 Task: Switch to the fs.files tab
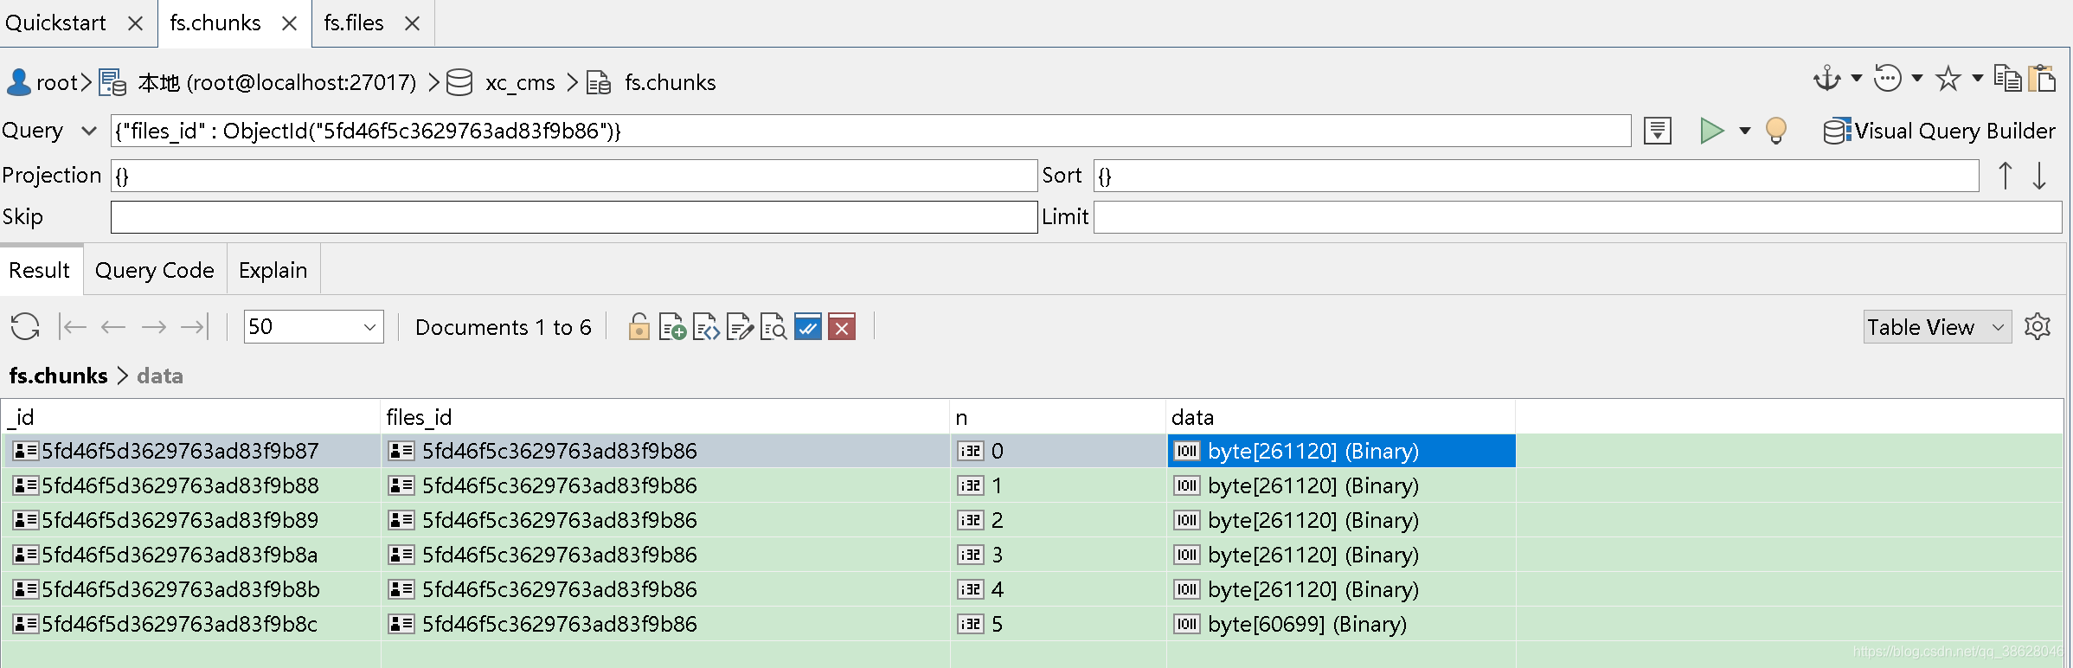coord(354,23)
